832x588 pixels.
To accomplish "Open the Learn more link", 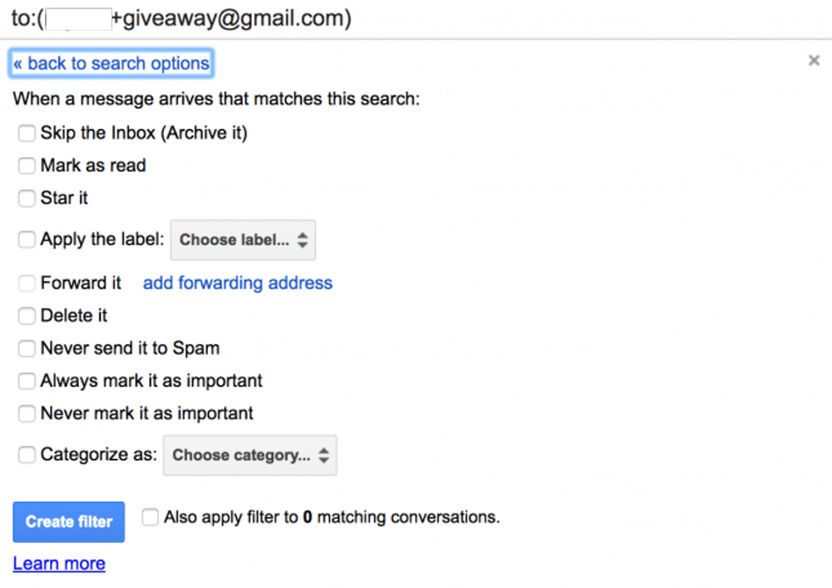I will (59, 563).
